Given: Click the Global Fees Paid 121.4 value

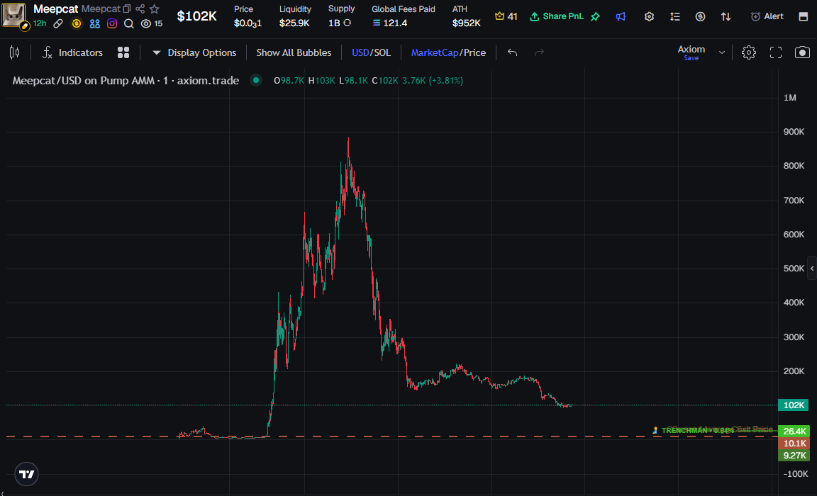Looking at the screenshot, I should tap(390, 23).
